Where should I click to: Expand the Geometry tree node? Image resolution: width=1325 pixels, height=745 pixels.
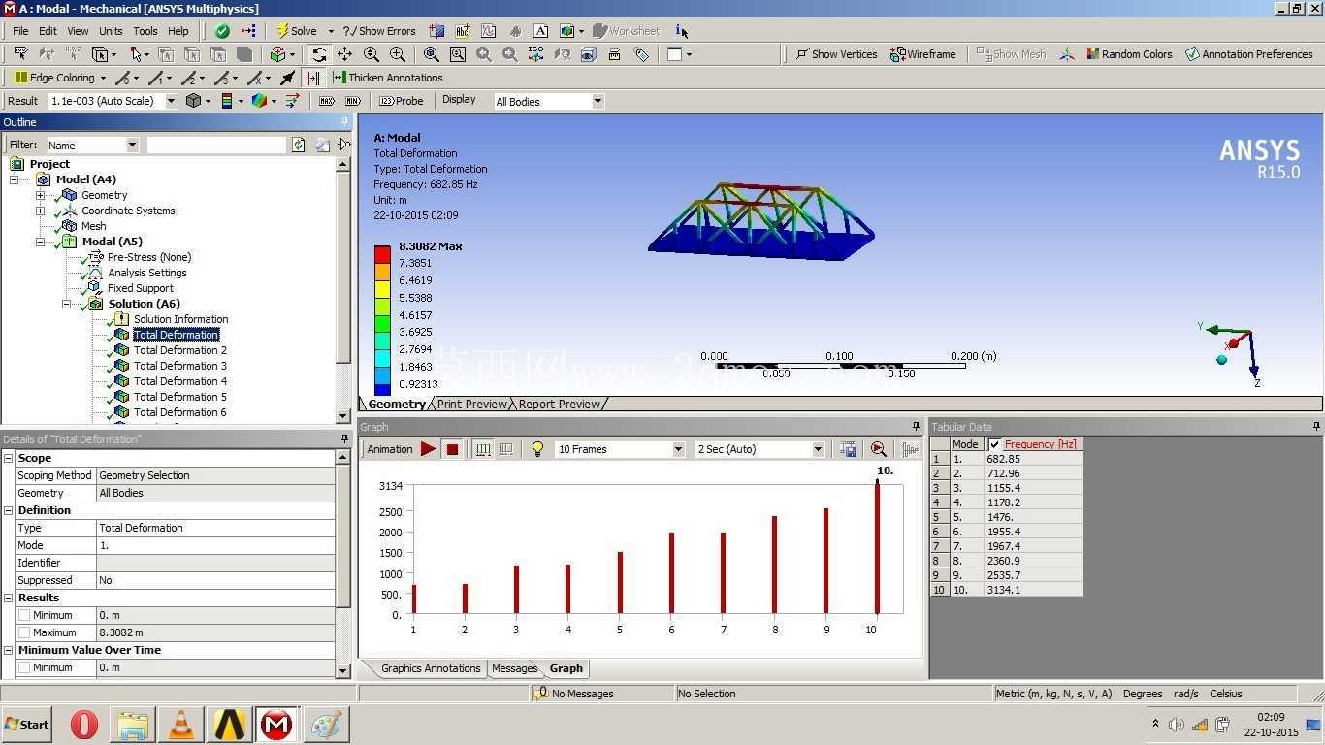click(x=40, y=195)
